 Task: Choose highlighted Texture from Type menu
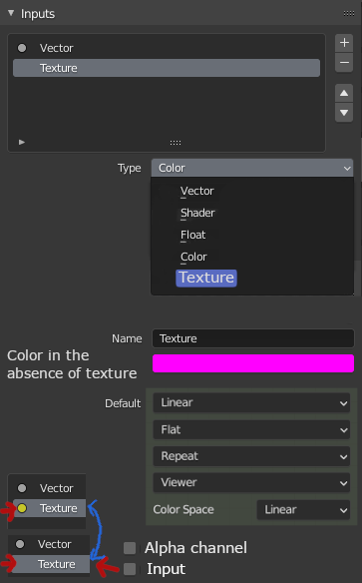click(206, 279)
